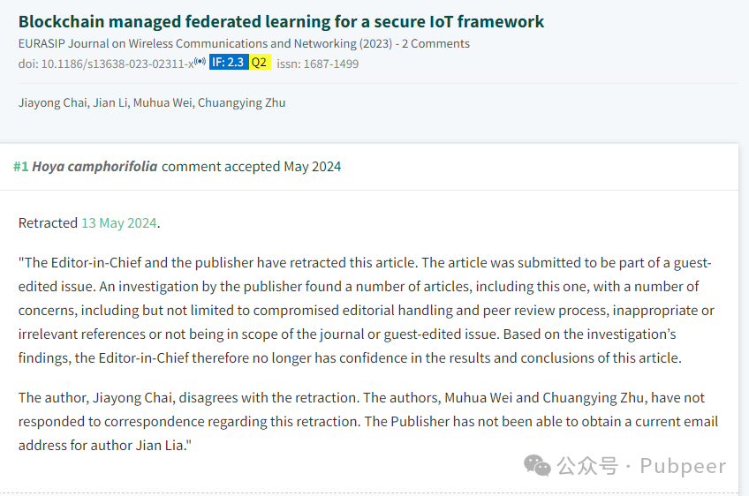This screenshot has height=496, width=749.
Task: Select author Muhua Wei
Action: [163, 103]
